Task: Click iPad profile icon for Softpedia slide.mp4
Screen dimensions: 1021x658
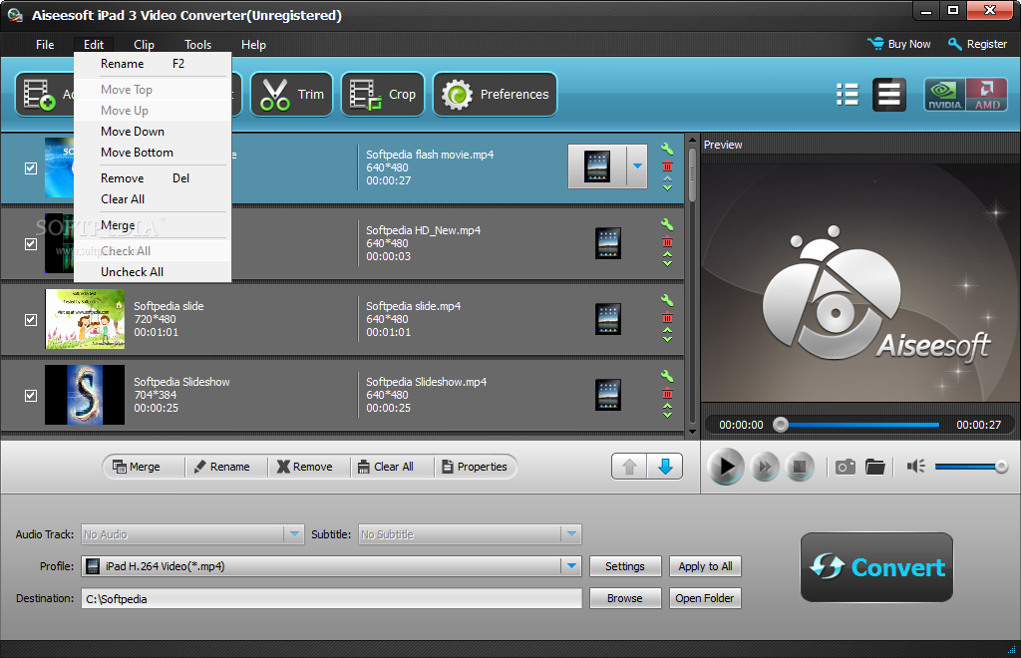Action: coord(608,319)
